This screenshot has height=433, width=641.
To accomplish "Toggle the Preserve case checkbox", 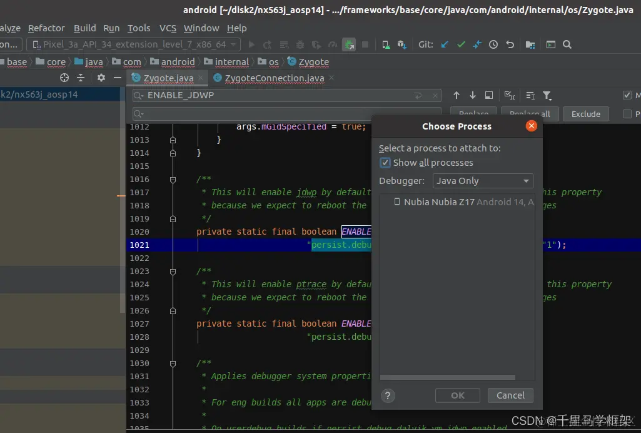I will [627, 114].
